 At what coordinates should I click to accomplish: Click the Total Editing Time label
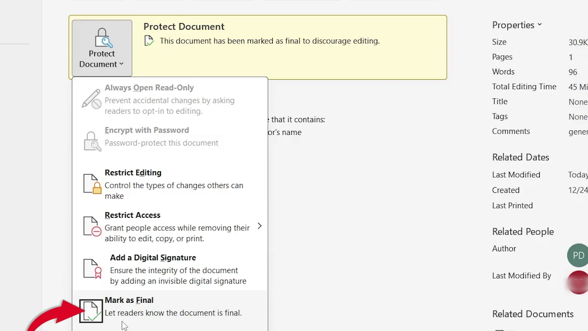point(524,87)
